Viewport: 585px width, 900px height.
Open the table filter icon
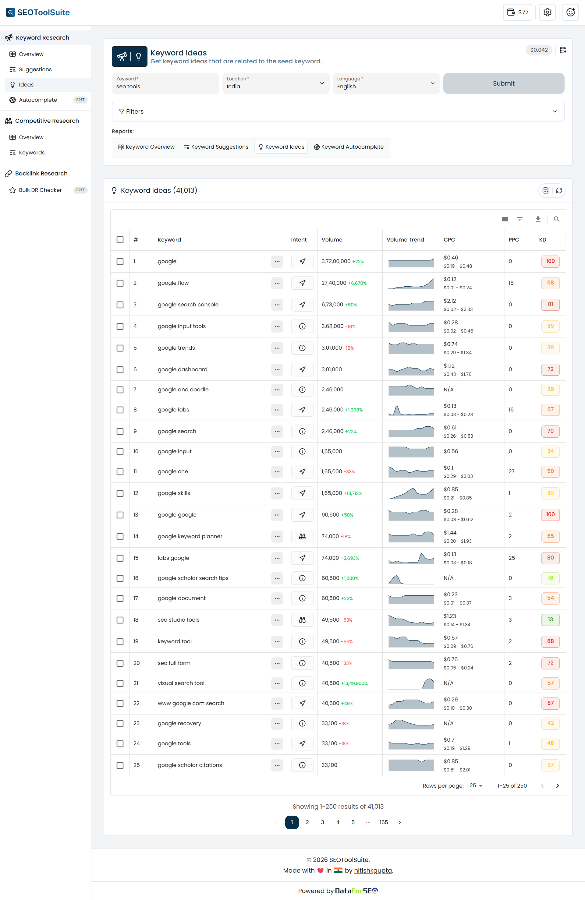click(x=519, y=219)
